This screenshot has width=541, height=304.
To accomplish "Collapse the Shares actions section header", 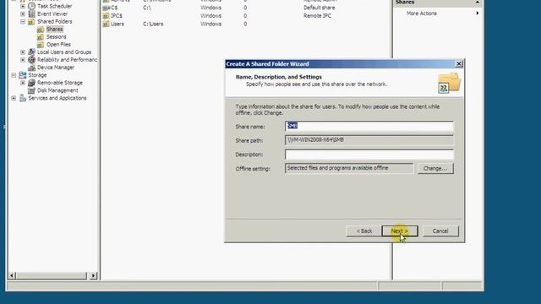I will [478, 3].
